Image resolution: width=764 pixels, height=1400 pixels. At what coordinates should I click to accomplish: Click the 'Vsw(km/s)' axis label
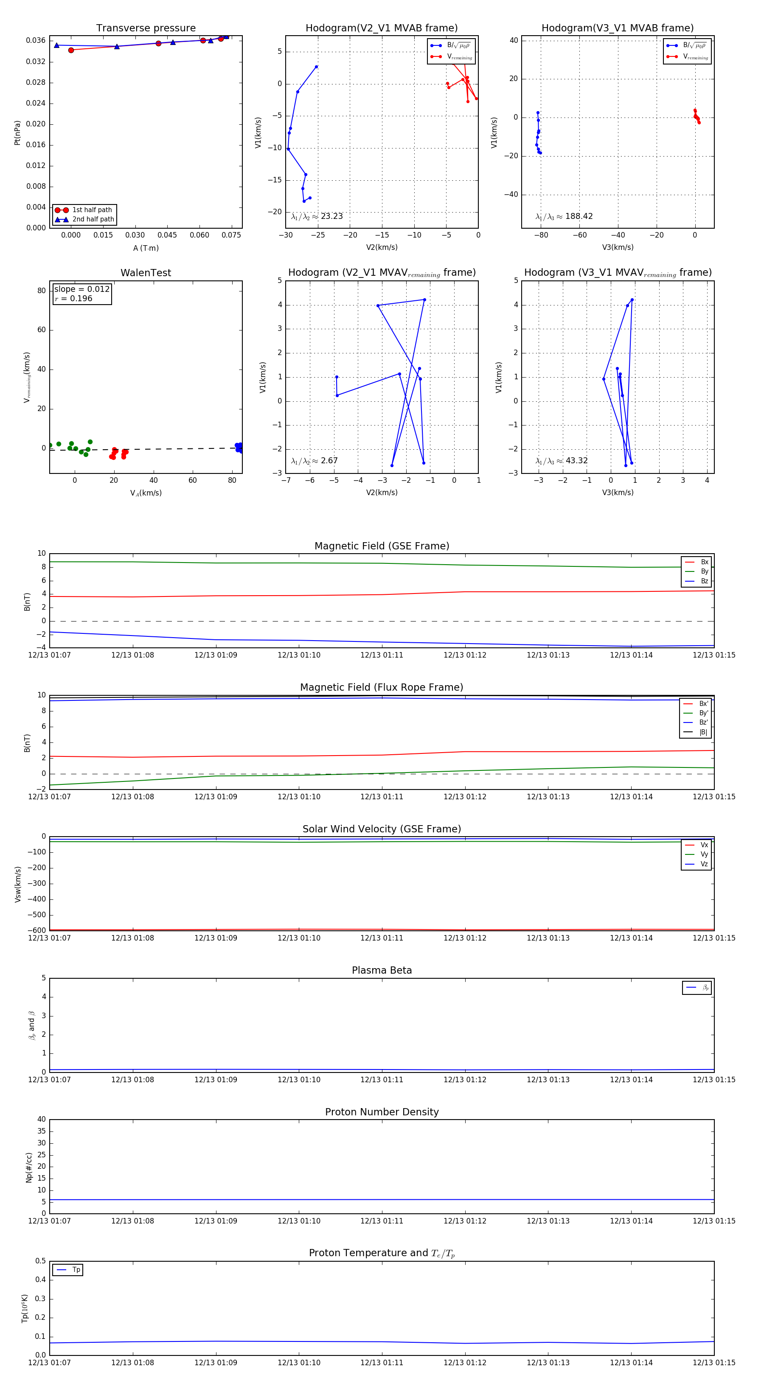[x=17, y=885]
